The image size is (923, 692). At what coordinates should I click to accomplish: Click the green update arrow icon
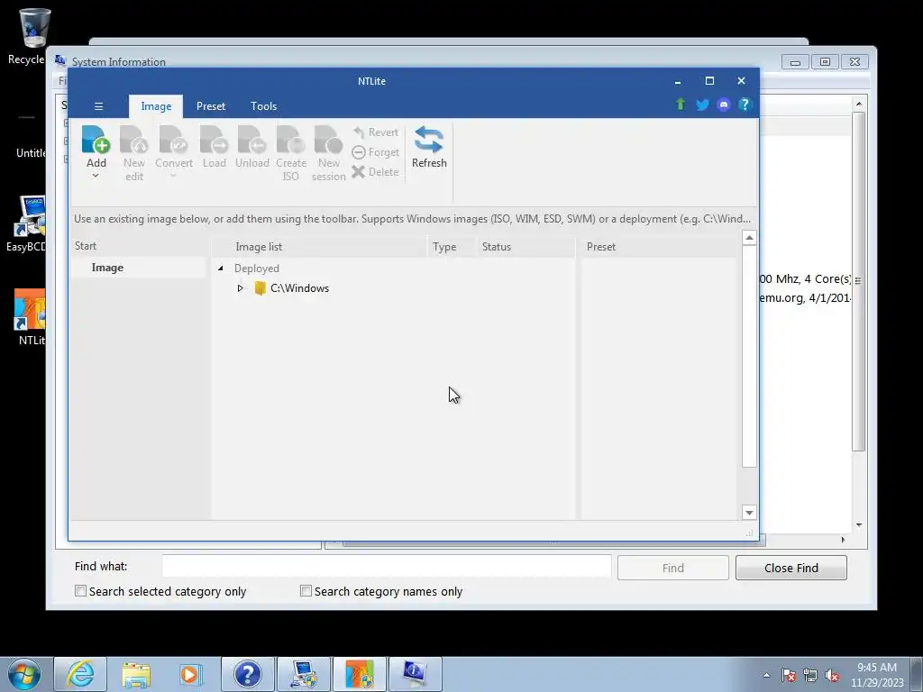(x=681, y=105)
